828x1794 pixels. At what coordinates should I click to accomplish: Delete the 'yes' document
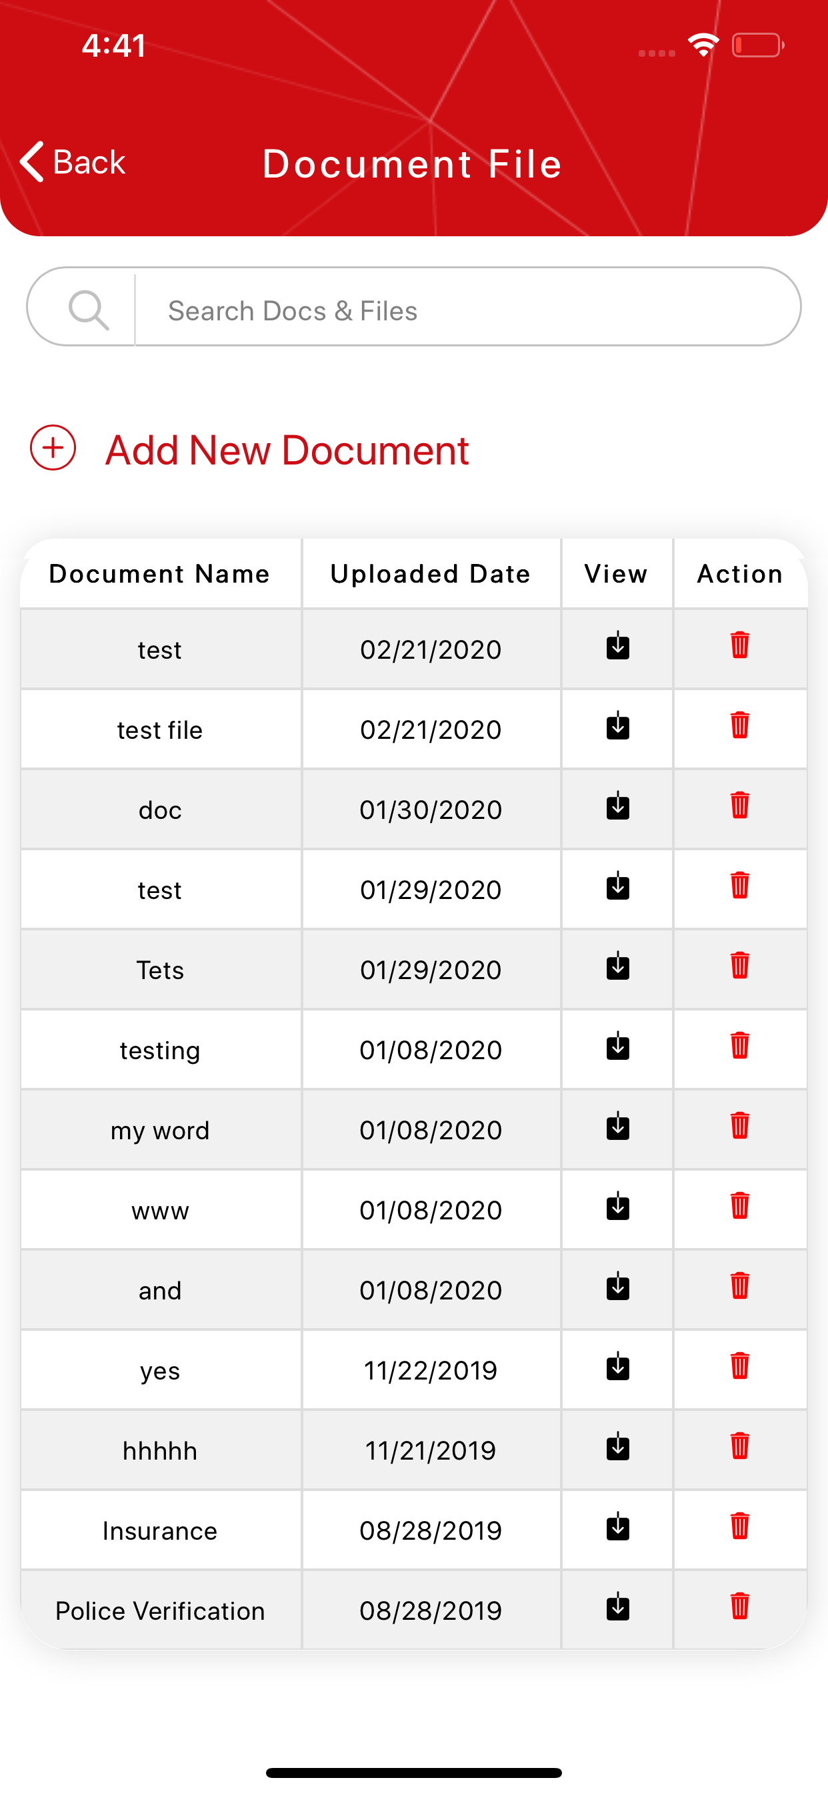coord(739,1366)
